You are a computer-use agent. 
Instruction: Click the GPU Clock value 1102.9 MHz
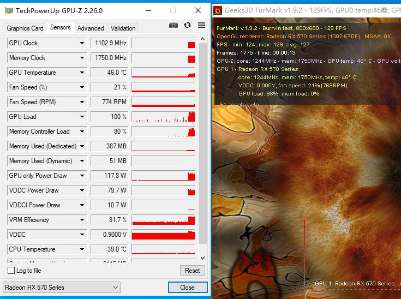109,43
